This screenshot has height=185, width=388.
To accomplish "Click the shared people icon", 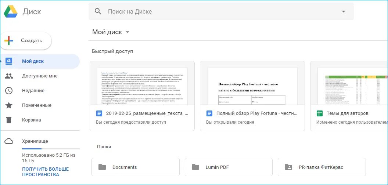I will pyautogui.click(x=9, y=76).
